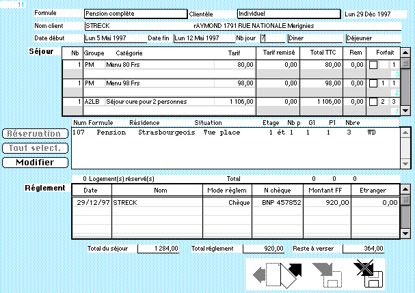Click the crossed-out floppy disk cancel icon
Image resolution: width=415 pixels, height=293 pixels.
pos(369,274)
